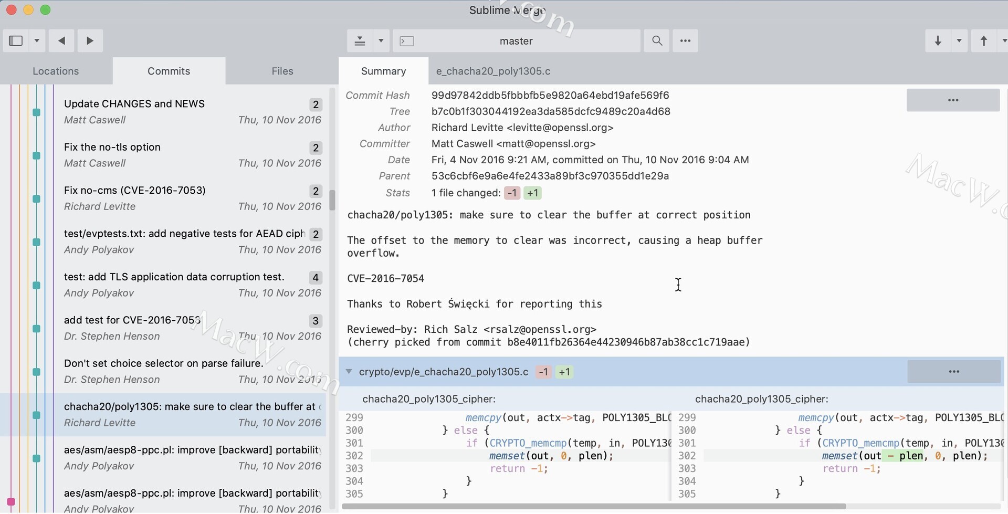Click the master branch field

(x=516, y=41)
